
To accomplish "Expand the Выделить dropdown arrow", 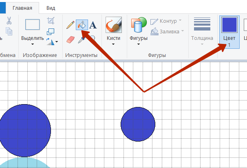I will tap(33, 44).
